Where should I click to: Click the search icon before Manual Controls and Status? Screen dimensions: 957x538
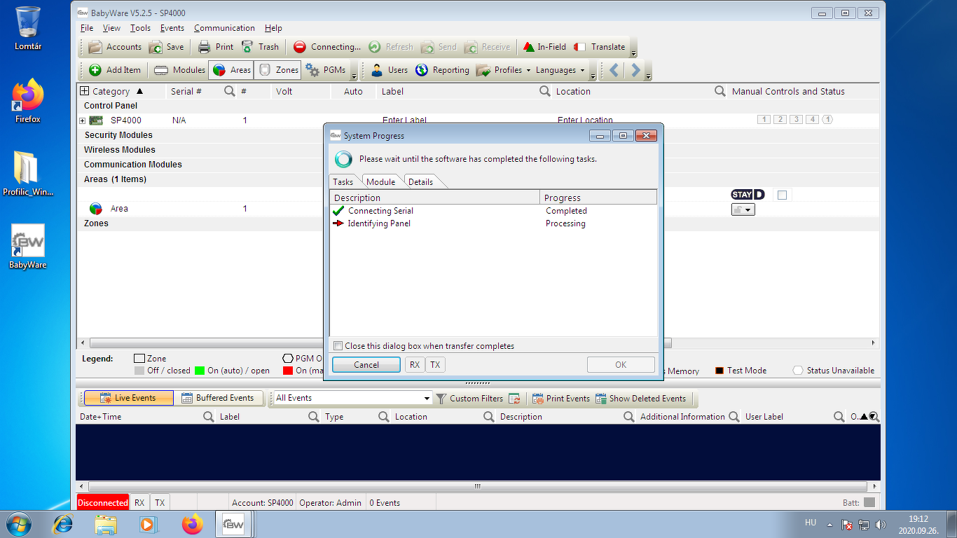(x=720, y=91)
